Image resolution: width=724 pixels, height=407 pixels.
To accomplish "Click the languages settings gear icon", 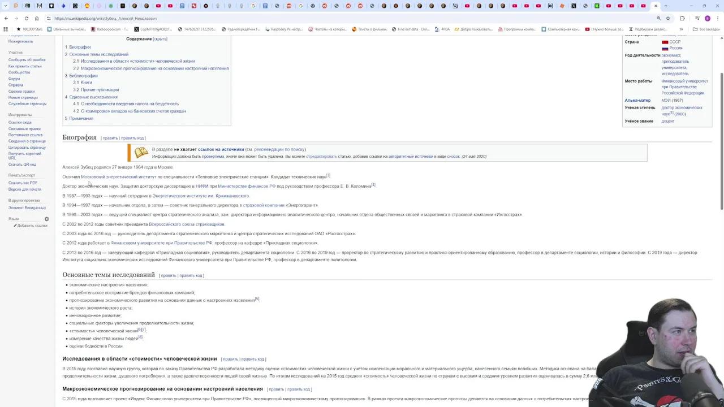I will pos(47,219).
